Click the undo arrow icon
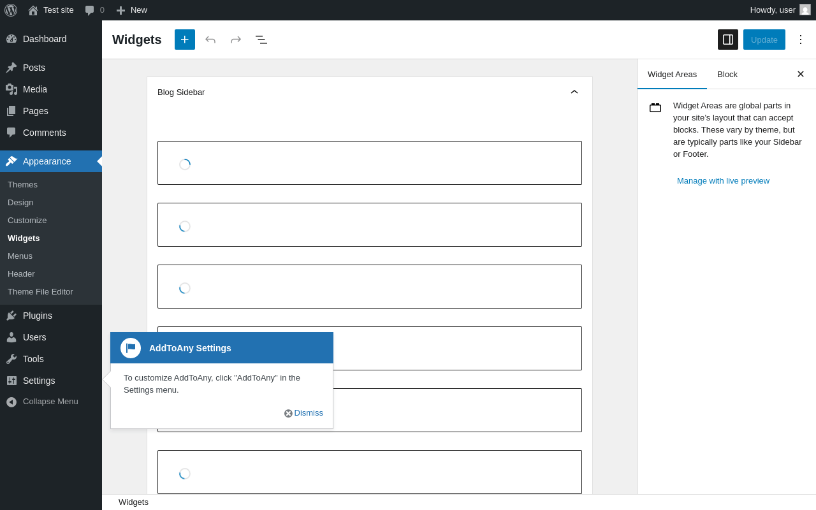 point(210,40)
